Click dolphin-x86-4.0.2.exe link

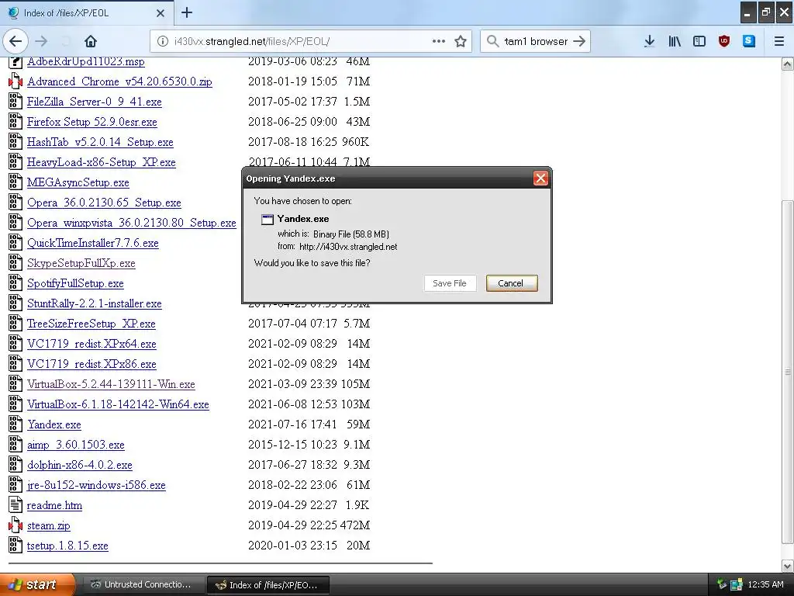coord(80,466)
